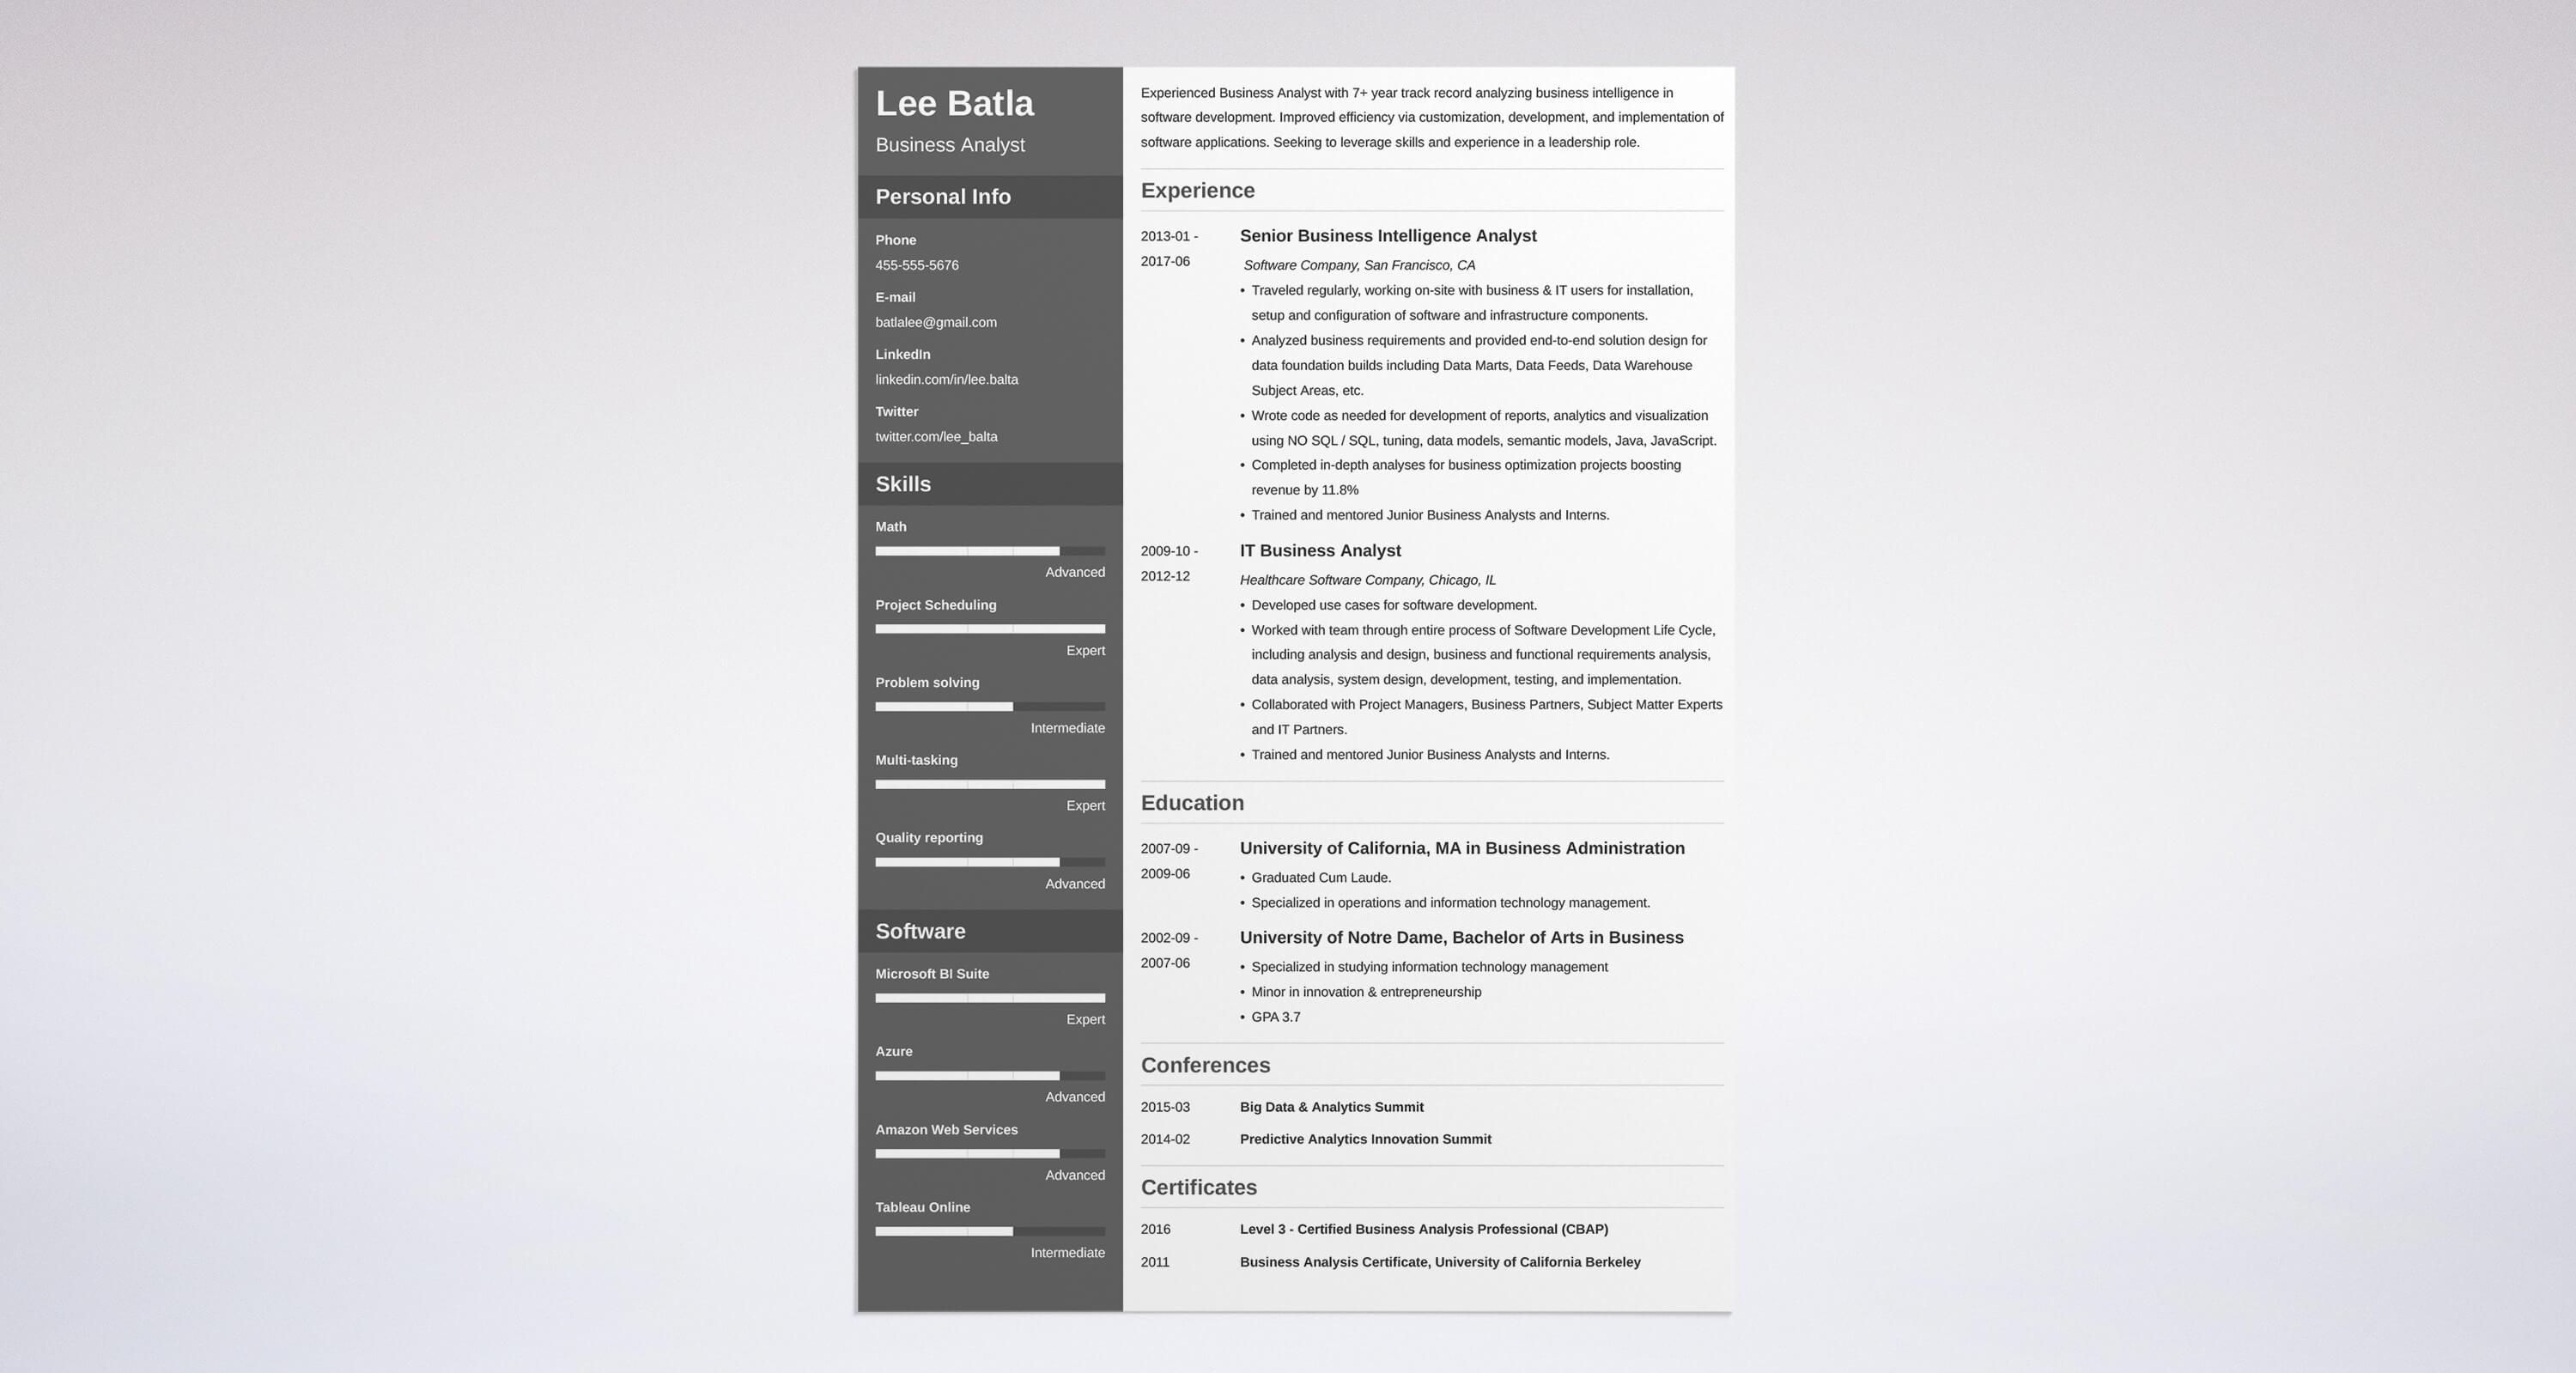Viewport: 2576px width, 1373px height.
Task: Click the Education section header icon
Action: 1194,802
